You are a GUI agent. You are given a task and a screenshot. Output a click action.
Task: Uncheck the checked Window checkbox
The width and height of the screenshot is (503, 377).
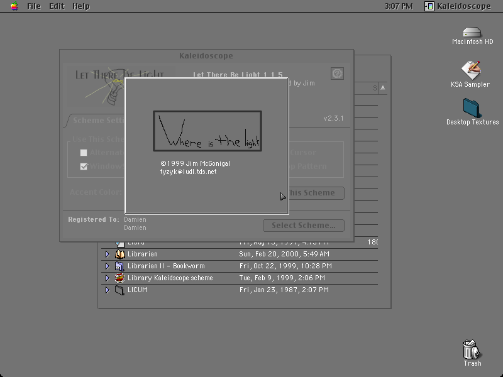84,167
